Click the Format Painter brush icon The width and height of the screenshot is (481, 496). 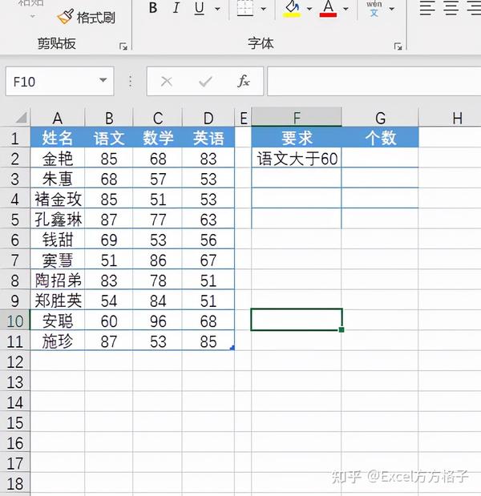pos(65,17)
